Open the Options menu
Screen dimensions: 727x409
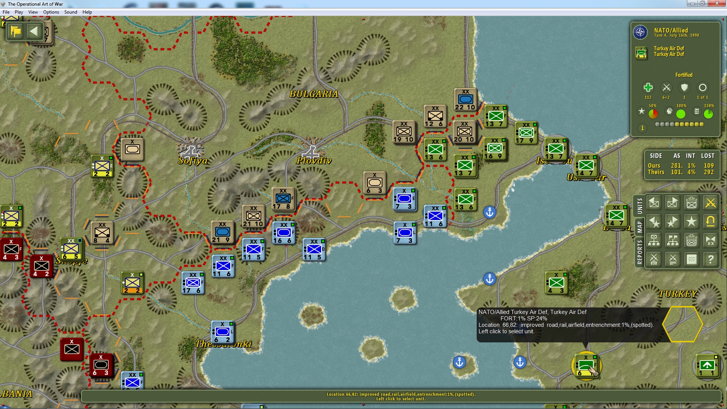pos(51,12)
